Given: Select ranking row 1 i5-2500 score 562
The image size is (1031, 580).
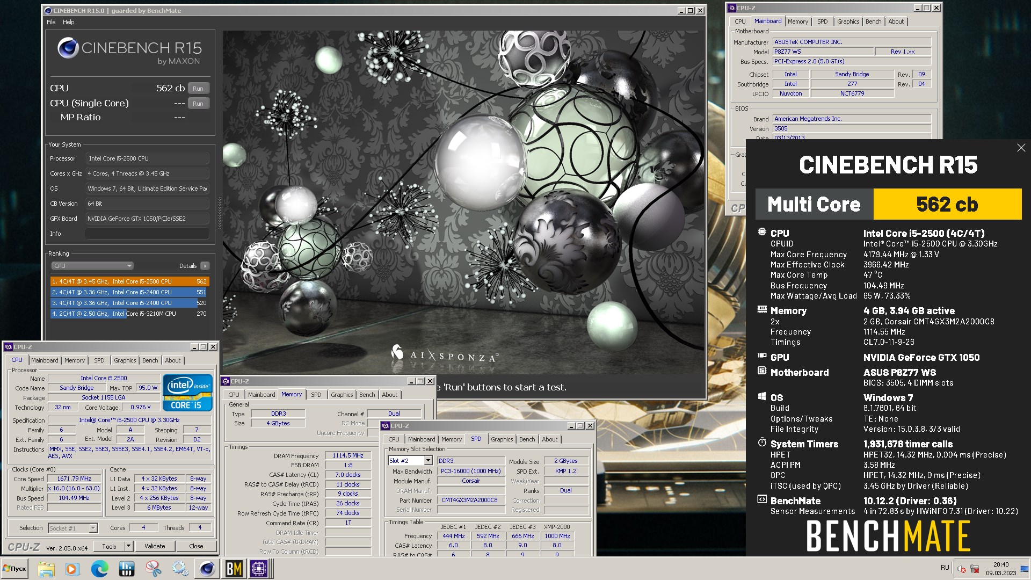Looking at the screenshot, I should click(x=129, y=281).
